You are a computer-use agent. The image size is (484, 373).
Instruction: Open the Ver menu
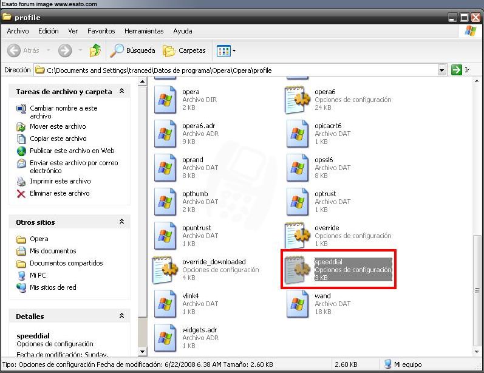tap(73, 31)
